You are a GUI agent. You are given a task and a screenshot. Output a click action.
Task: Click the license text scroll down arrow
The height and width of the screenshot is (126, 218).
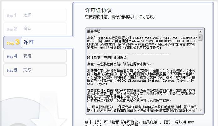coord(200,110)
